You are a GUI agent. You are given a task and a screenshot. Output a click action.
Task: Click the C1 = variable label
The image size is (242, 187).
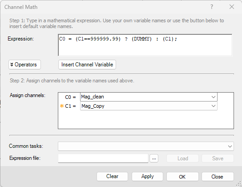pyautogui.click(x=70, y=106)
